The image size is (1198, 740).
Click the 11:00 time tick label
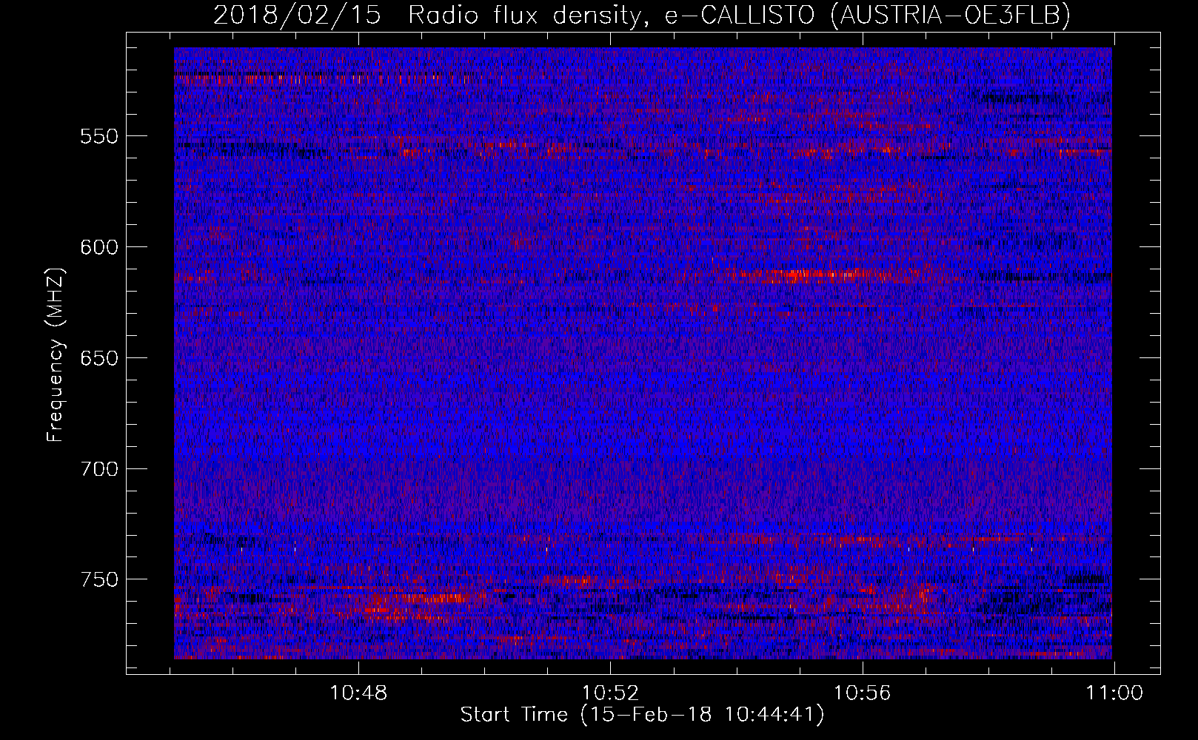point(1114,693)
